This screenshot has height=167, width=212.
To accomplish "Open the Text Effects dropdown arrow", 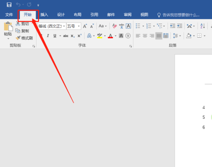I will [94, 36].
